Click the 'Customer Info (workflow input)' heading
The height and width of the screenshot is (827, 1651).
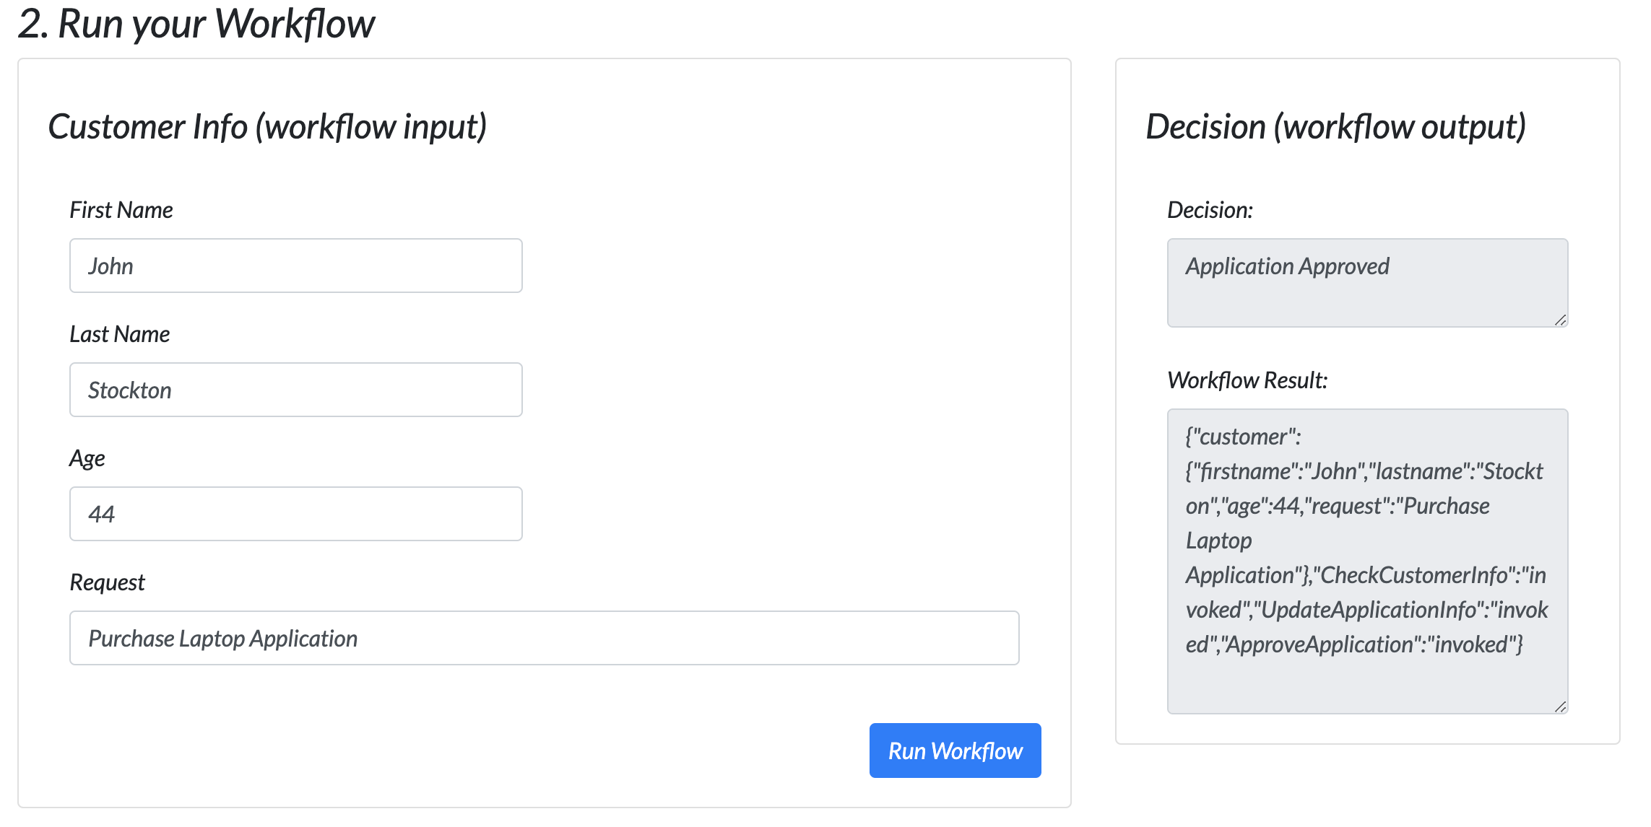pos(267,127)
